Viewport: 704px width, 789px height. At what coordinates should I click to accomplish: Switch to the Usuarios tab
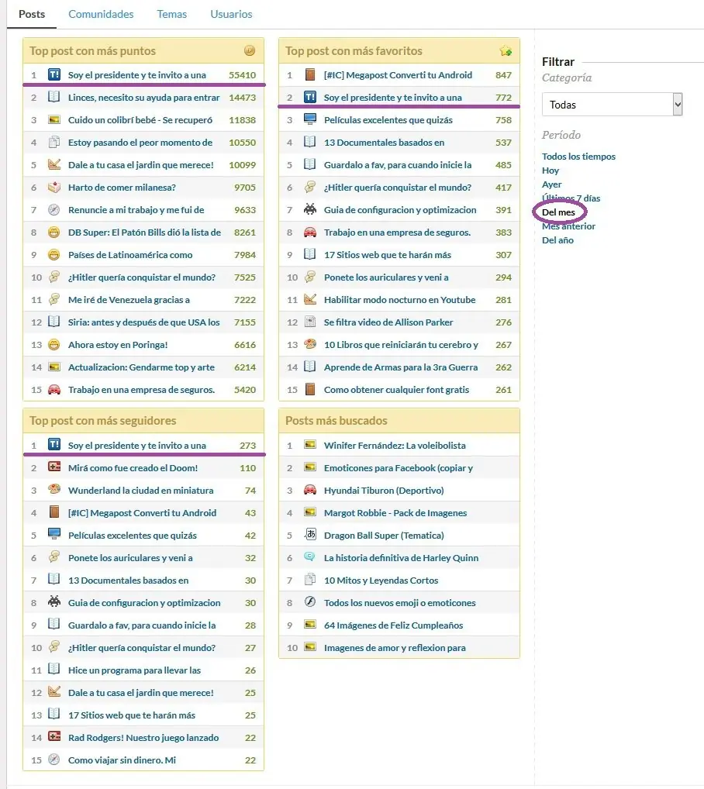coord(231,14)
